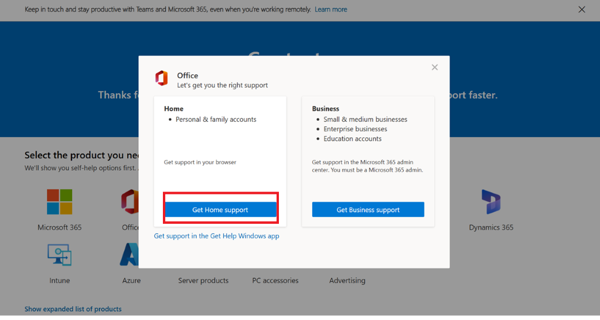
Task: Click Get support in your browser text
Action: click(200, 162)
